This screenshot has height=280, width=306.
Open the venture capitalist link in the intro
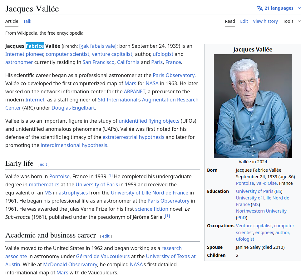coord(112,54)
